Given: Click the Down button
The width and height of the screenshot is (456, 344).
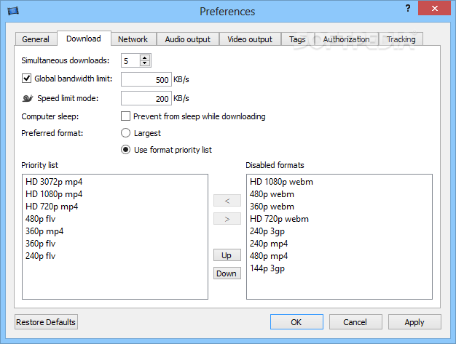Looking at the screenshot, I should point(227,273).
